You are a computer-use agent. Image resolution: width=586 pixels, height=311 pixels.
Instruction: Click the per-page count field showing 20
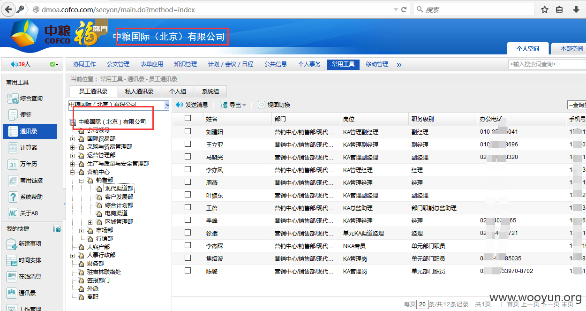tap(422, 304)
